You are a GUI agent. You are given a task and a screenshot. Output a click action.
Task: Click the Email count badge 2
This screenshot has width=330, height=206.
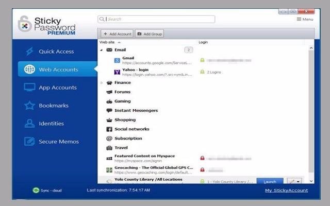tap(189, 50)
